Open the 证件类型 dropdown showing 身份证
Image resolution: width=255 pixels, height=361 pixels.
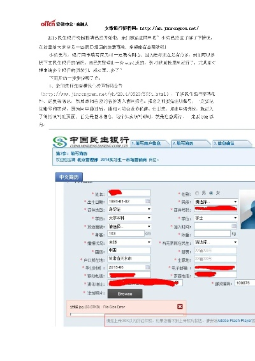(x=129, y=210)
